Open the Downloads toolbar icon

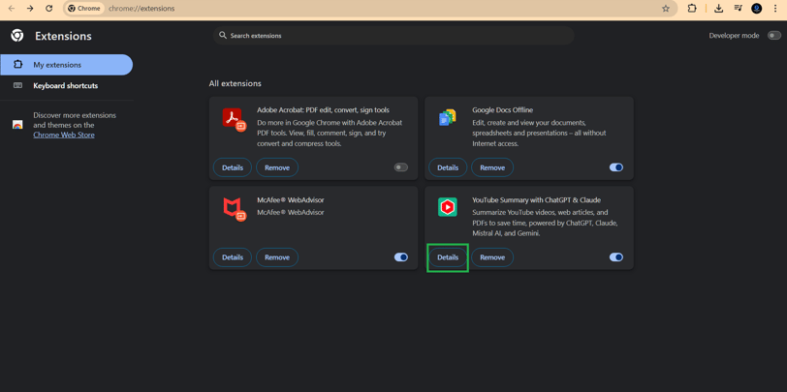(x=719, y=9)
